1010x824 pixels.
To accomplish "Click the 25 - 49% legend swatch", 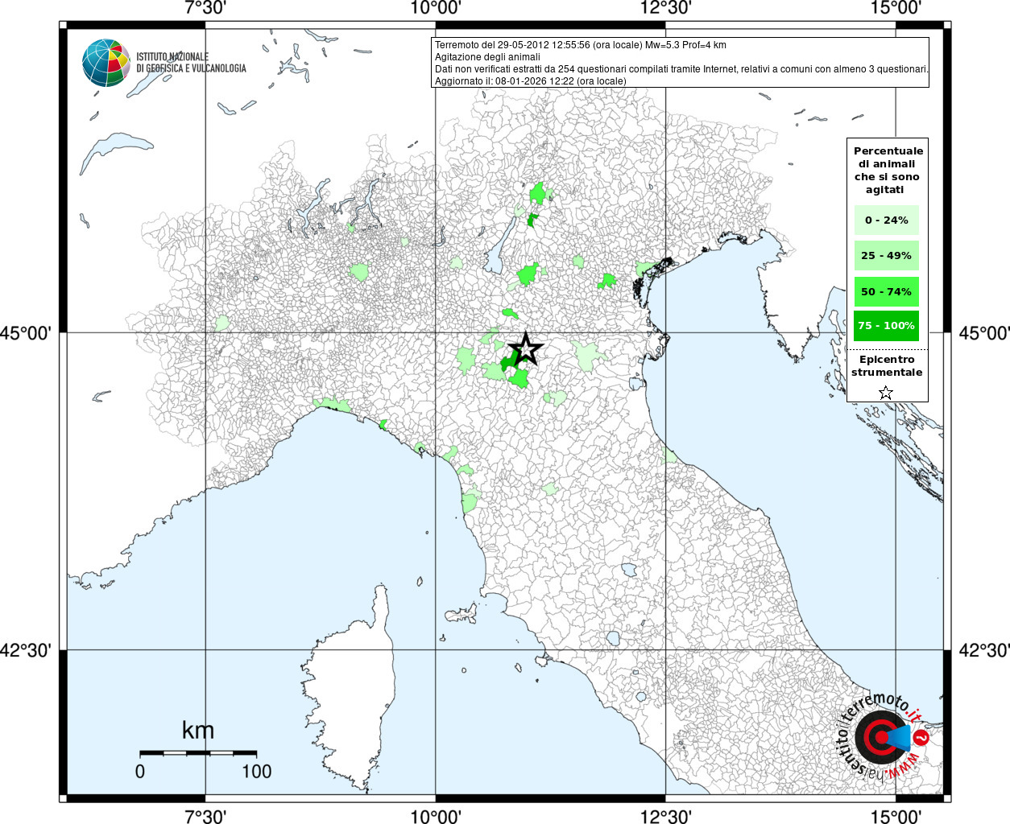I will (x=887, y=256).
